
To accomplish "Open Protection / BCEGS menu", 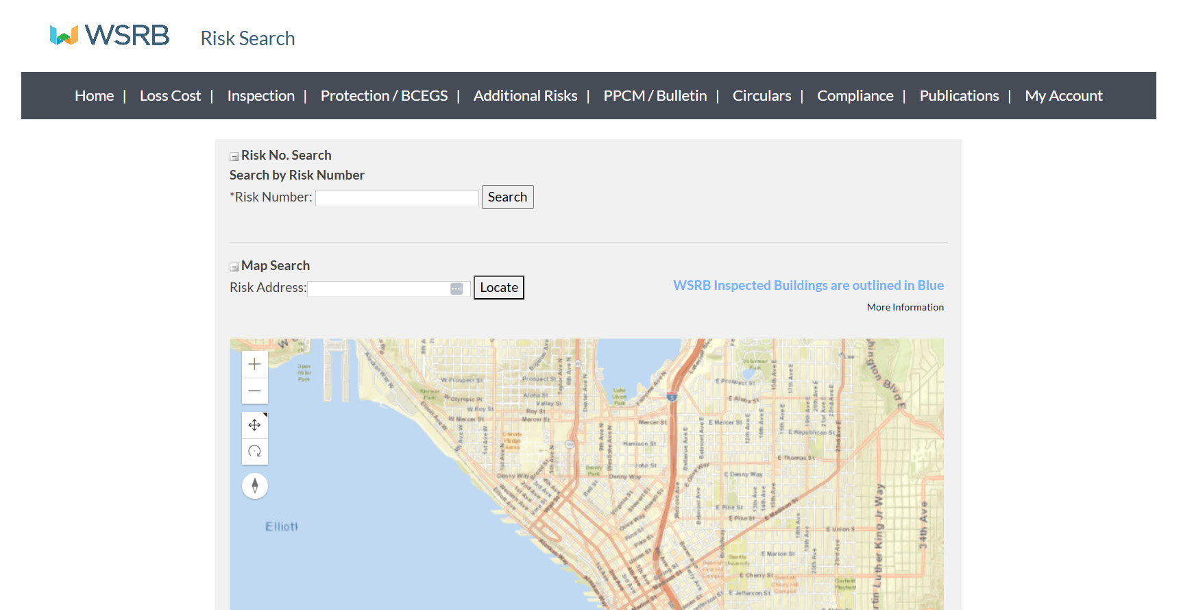I will point(385,96).
